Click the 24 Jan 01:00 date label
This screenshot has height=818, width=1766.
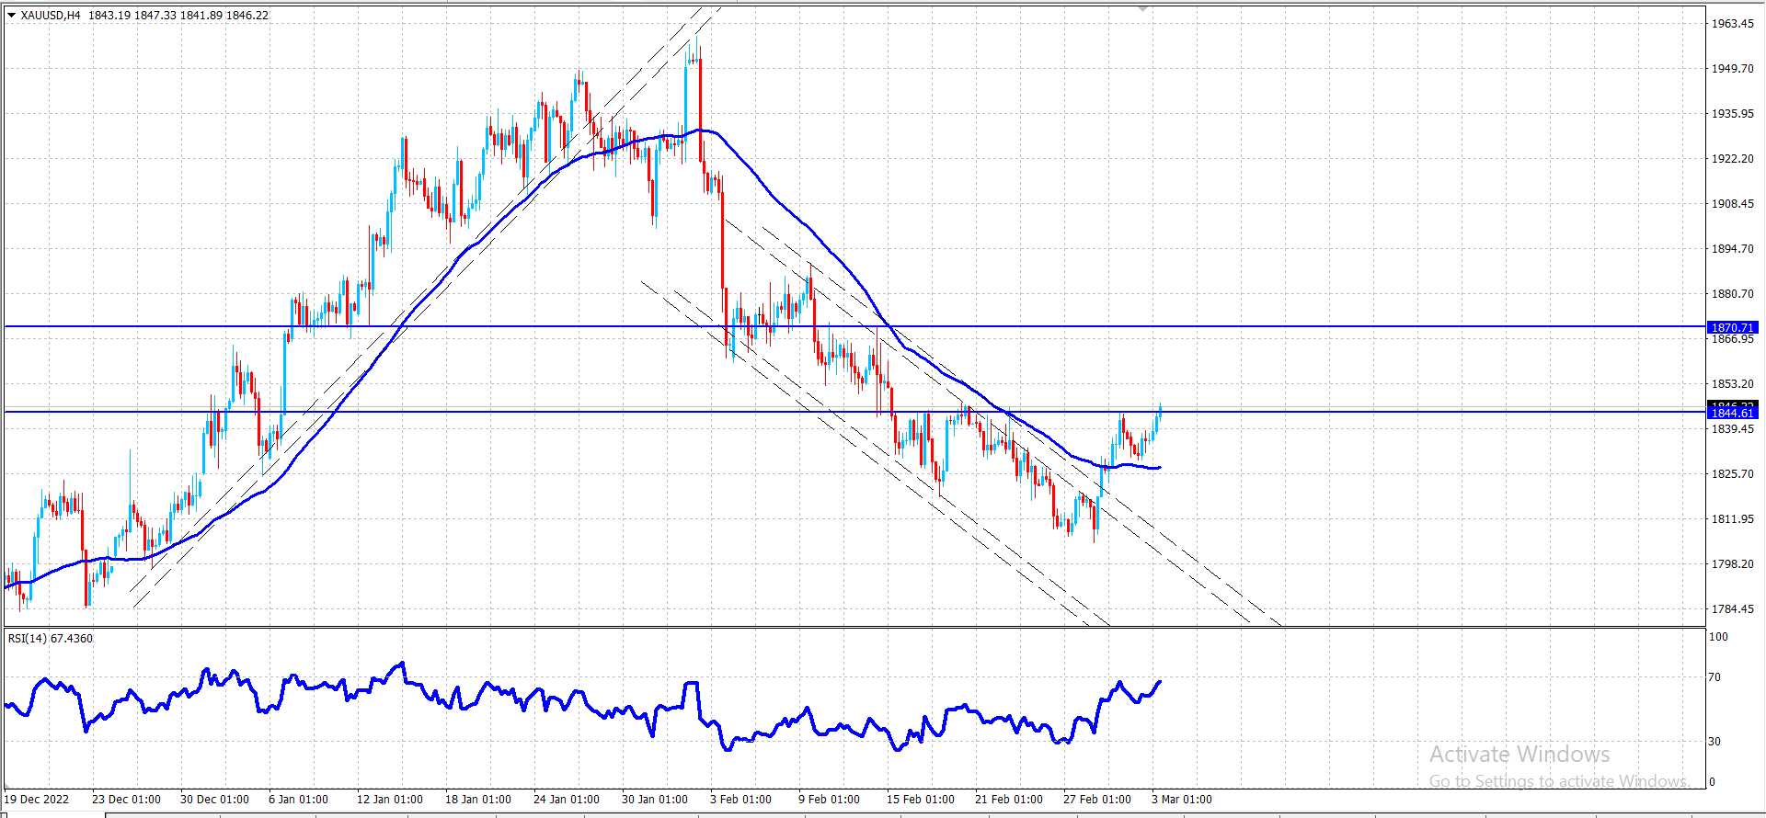point(567,799)
